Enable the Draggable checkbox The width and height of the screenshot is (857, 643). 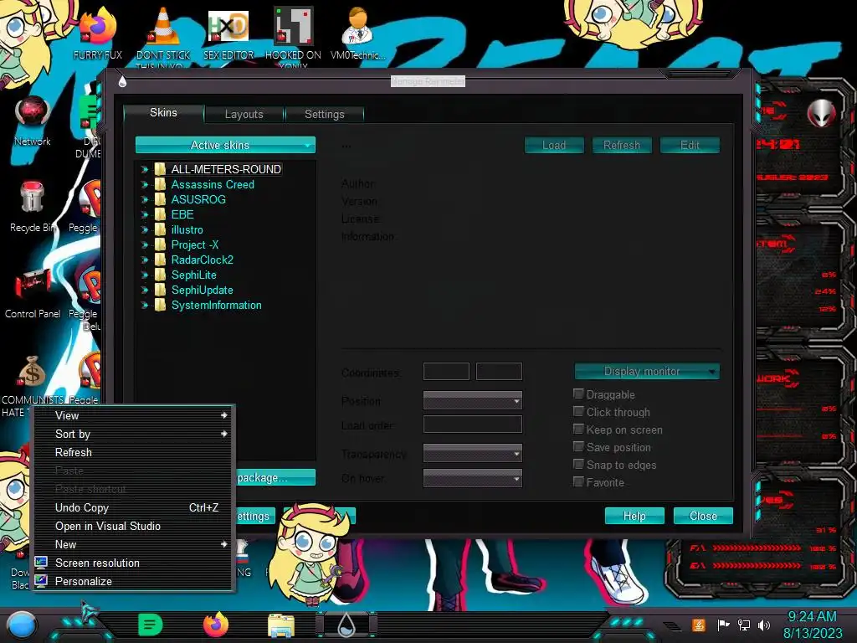578,394
